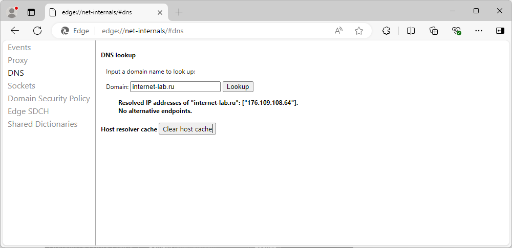Switch to the Proxy section

coord(17,60)
